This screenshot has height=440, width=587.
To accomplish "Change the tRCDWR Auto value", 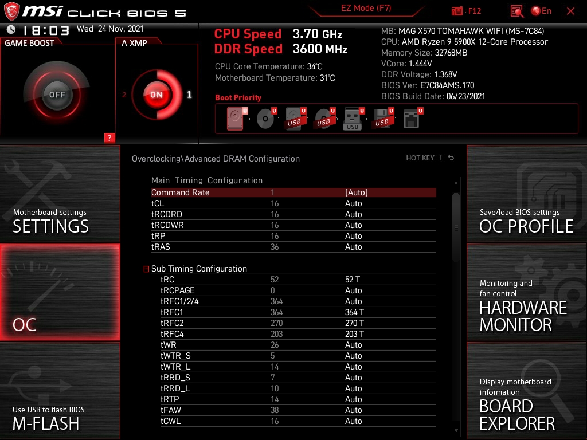I will pyautogui.click(x=353, y=225).
